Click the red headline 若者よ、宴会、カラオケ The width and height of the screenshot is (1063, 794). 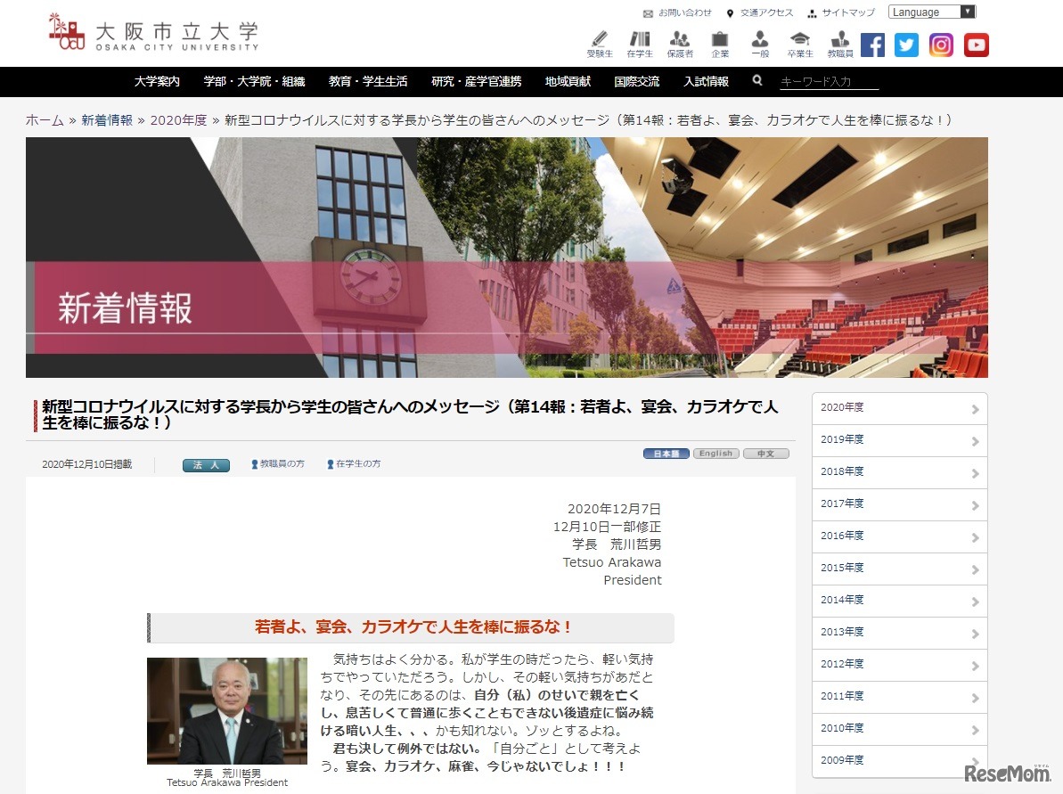coord(413,627)
